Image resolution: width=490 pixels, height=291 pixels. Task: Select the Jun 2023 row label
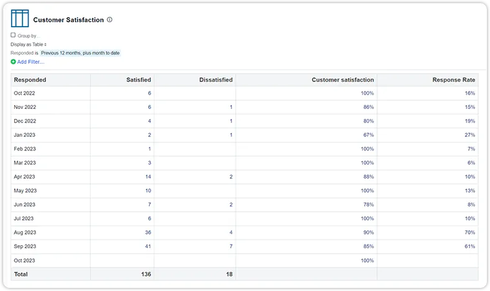tap(24, 204)
